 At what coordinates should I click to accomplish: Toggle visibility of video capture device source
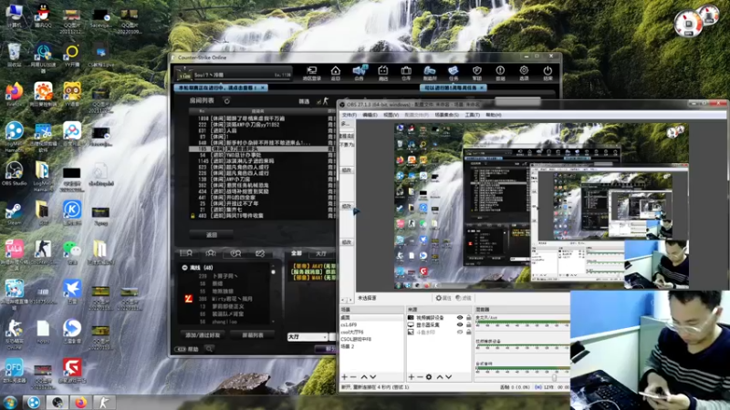coord(460,318)
